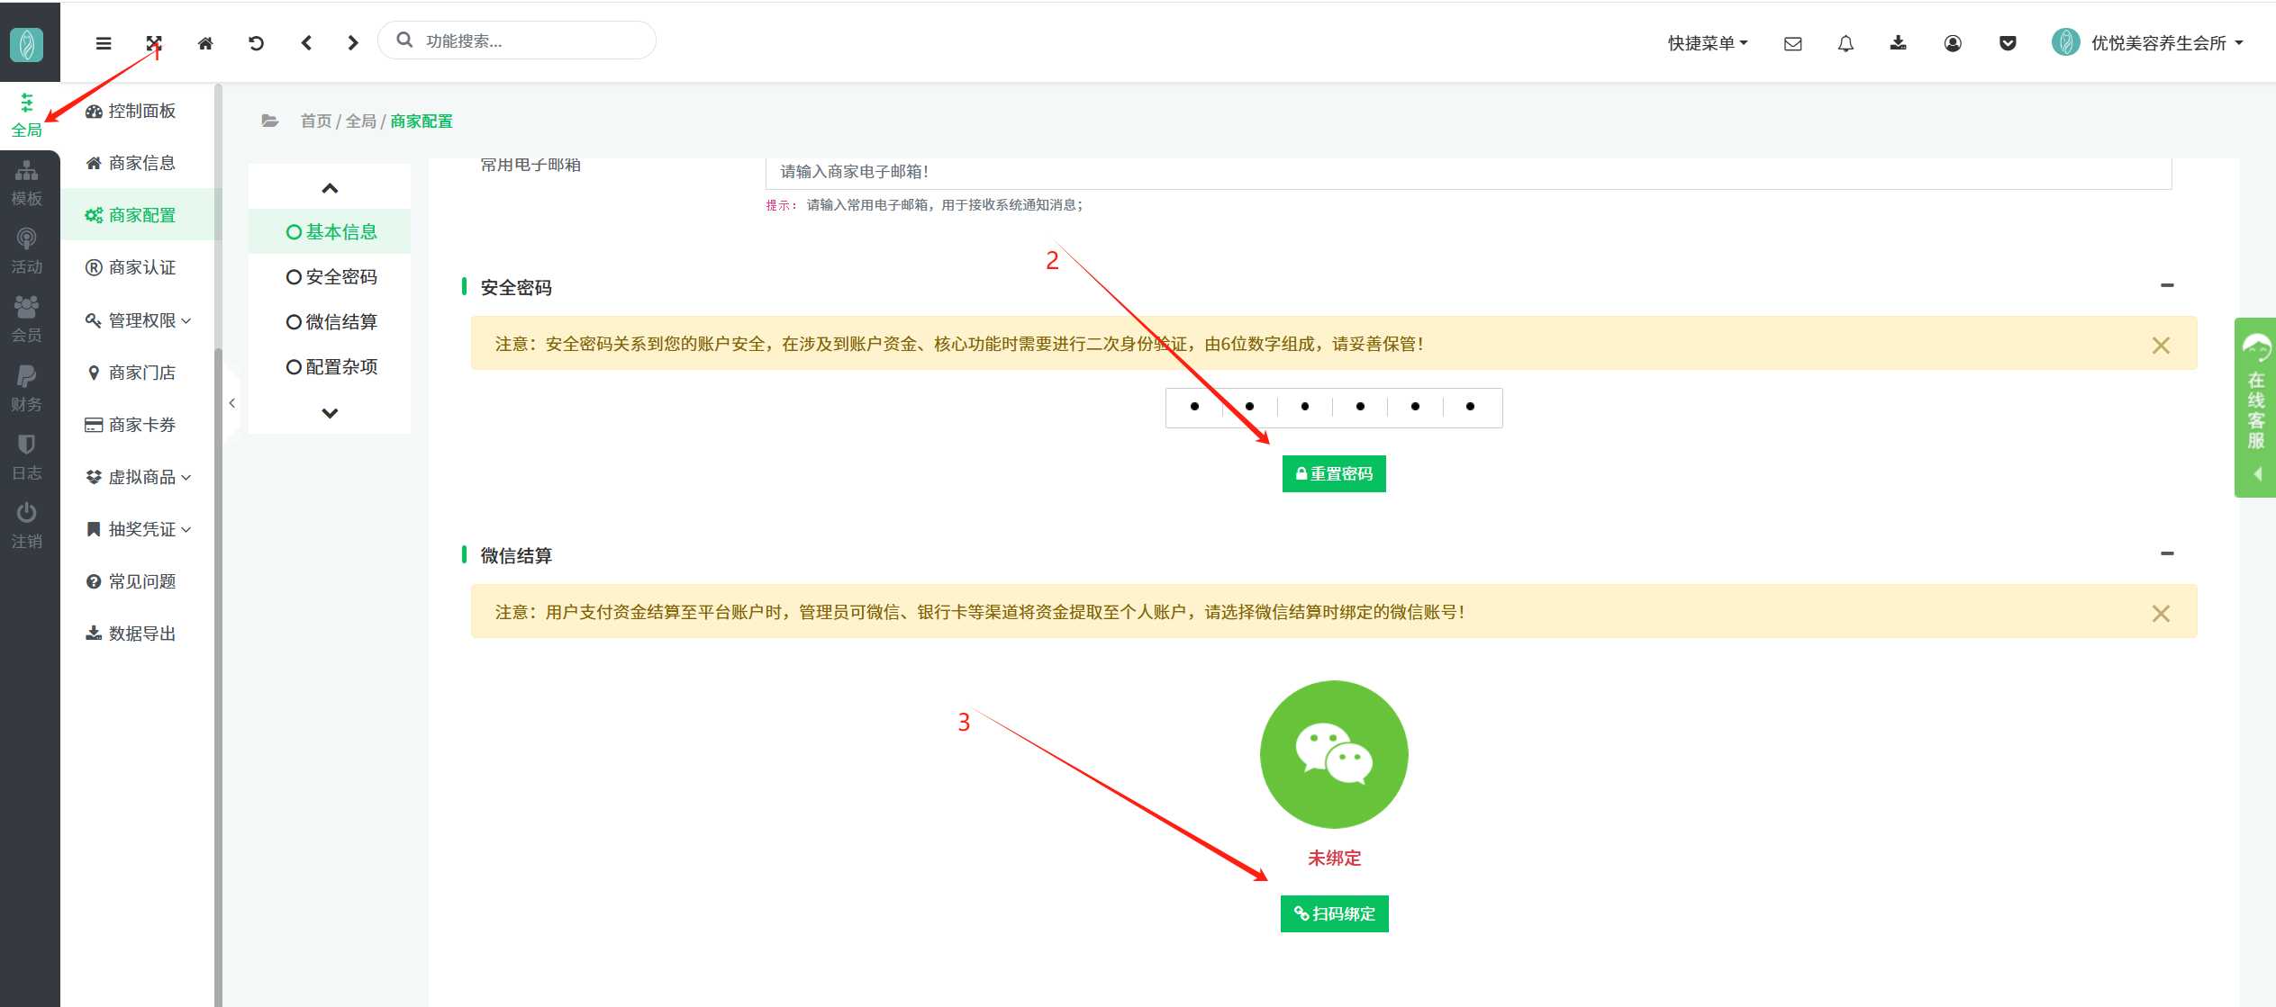Select 全局 in the dark sidebar
Viewport: 2276px width, 1007px height.
[26, 115]
